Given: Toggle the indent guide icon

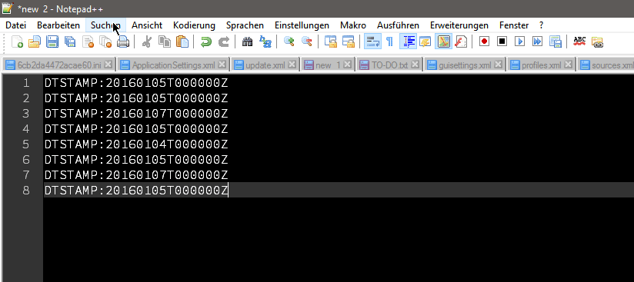Looking at the screenshot, I should click(x=408, y=41).
